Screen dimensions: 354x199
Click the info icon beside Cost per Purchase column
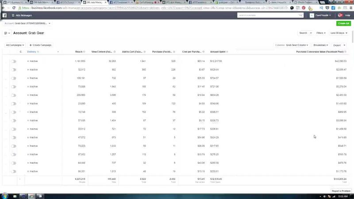tap(204, 52)
